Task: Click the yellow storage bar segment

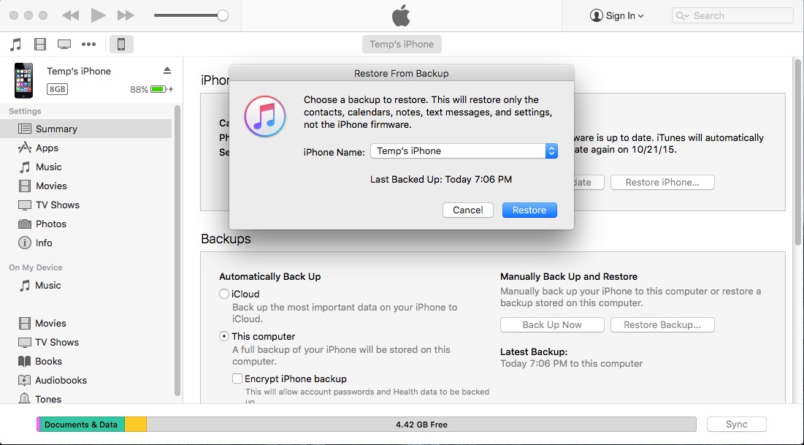Action: click(136, 425)
